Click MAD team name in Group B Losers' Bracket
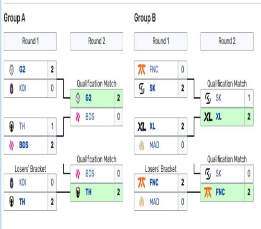This screenshot has height=229, width=261. (154, 202)
